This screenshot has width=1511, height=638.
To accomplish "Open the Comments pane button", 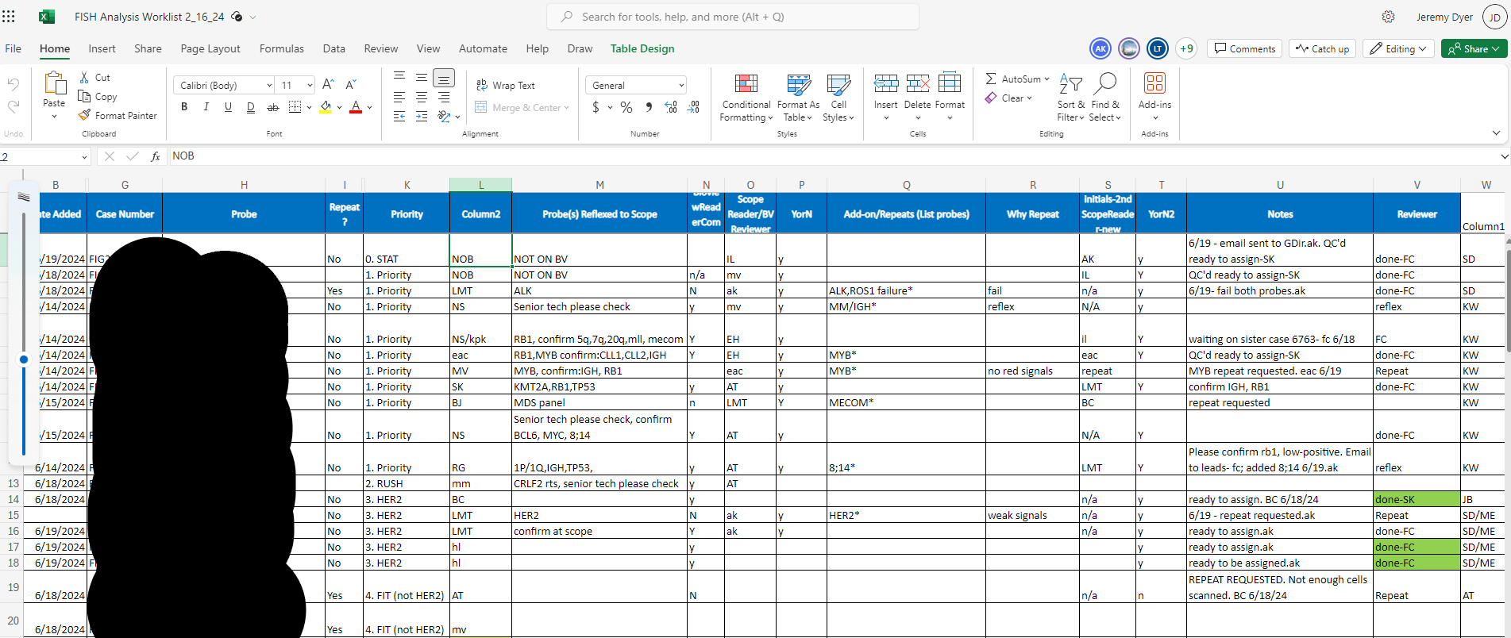I will click(1245, 48).
